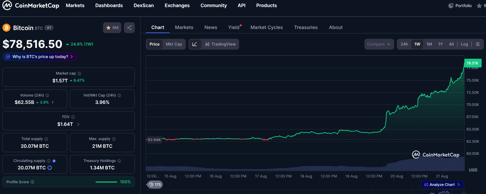The height and width of the screenshot is (194, 486).
Task: Switch to the Market Cycles tab
Action: [266, 27]
